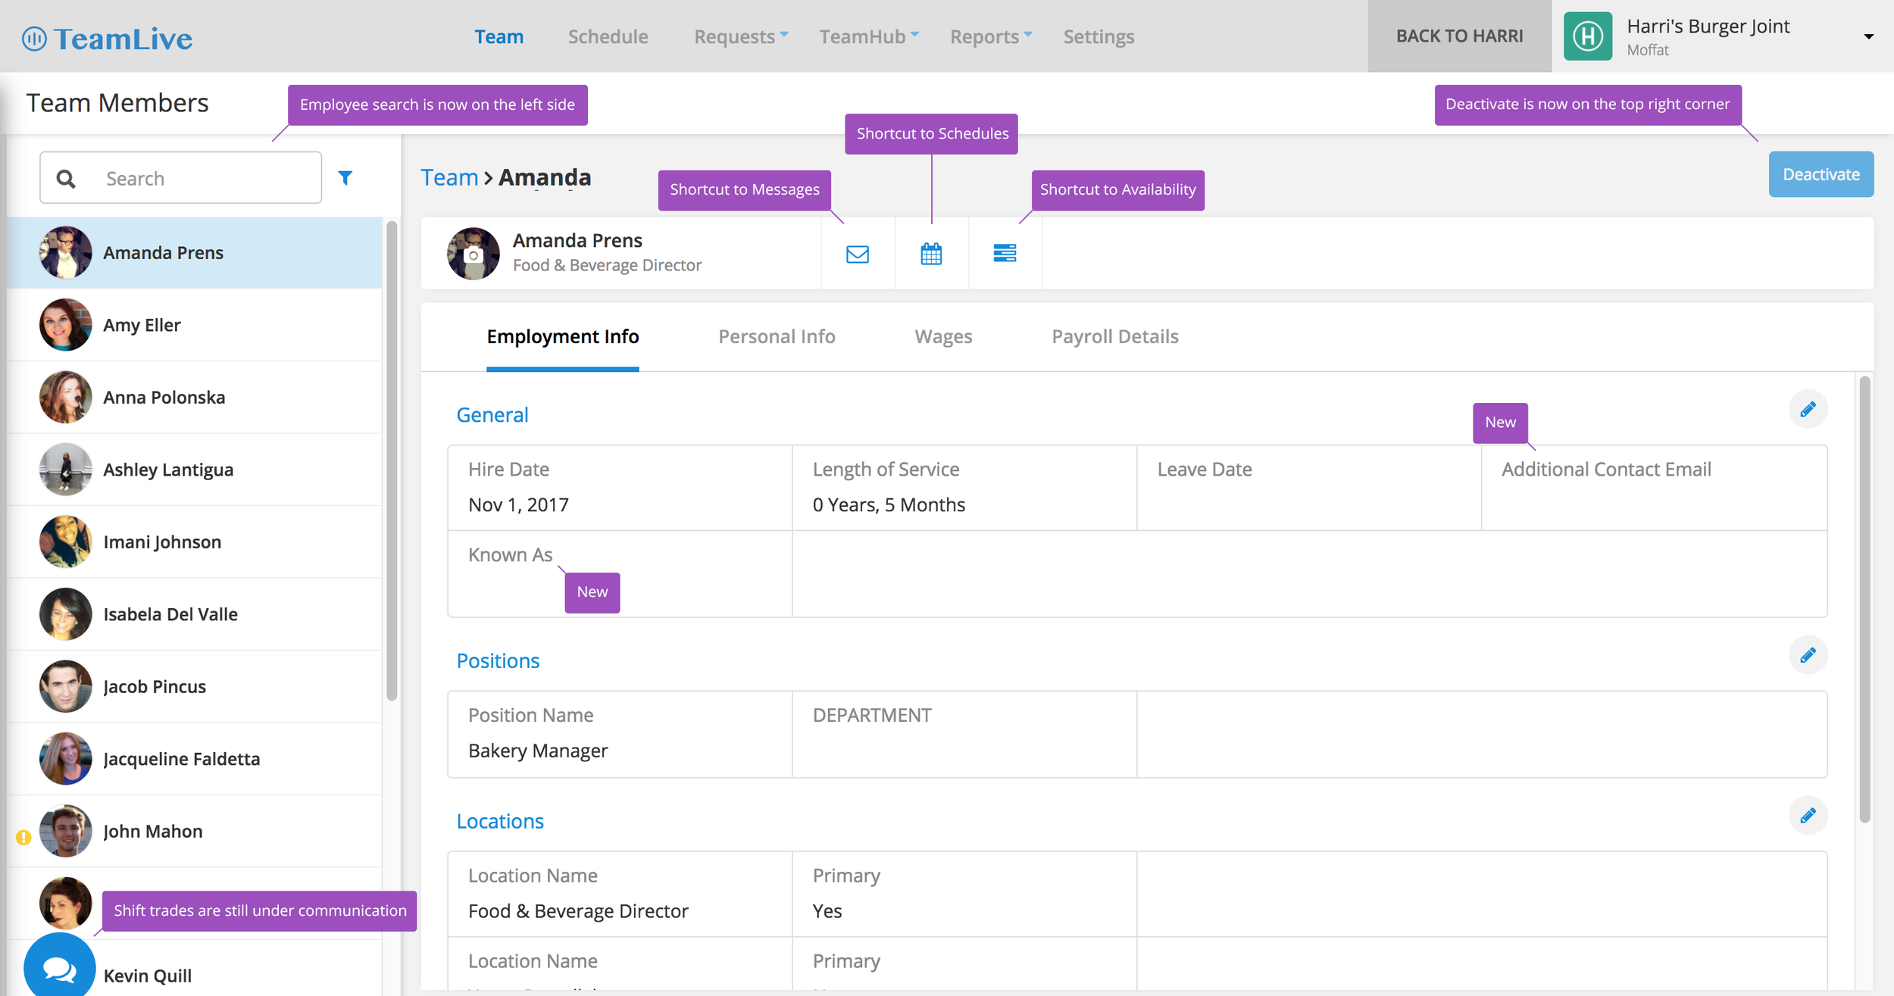Click Food & Beverage Director location name
Viewport: 1894px width, 996px height.
click(578, 911)
